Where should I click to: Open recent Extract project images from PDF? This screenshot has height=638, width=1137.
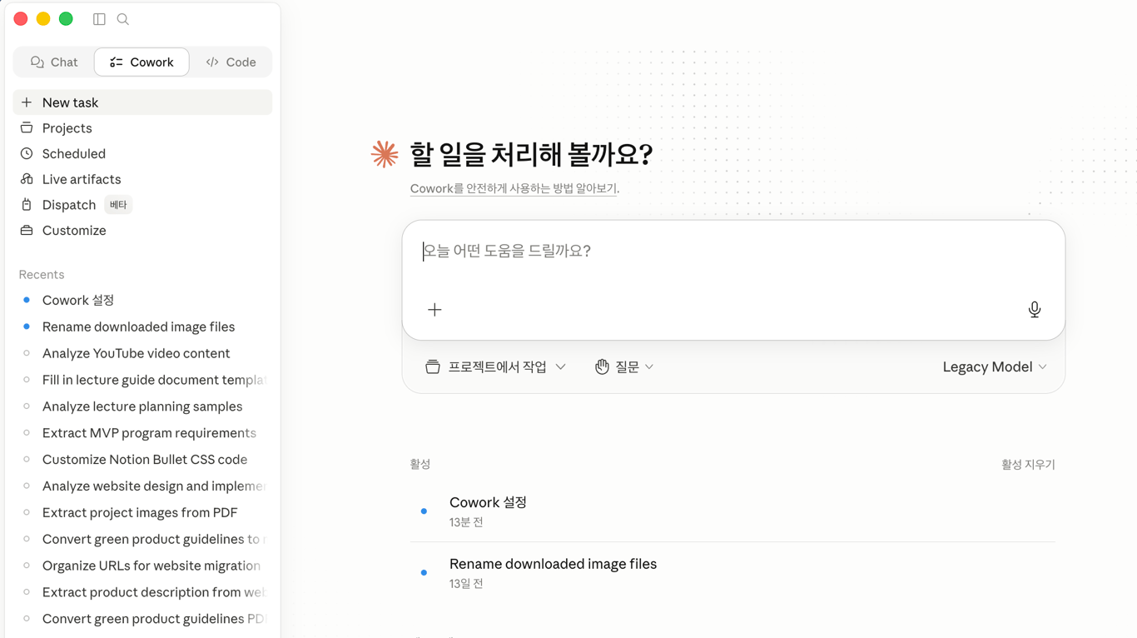click(x=142, y=512)
